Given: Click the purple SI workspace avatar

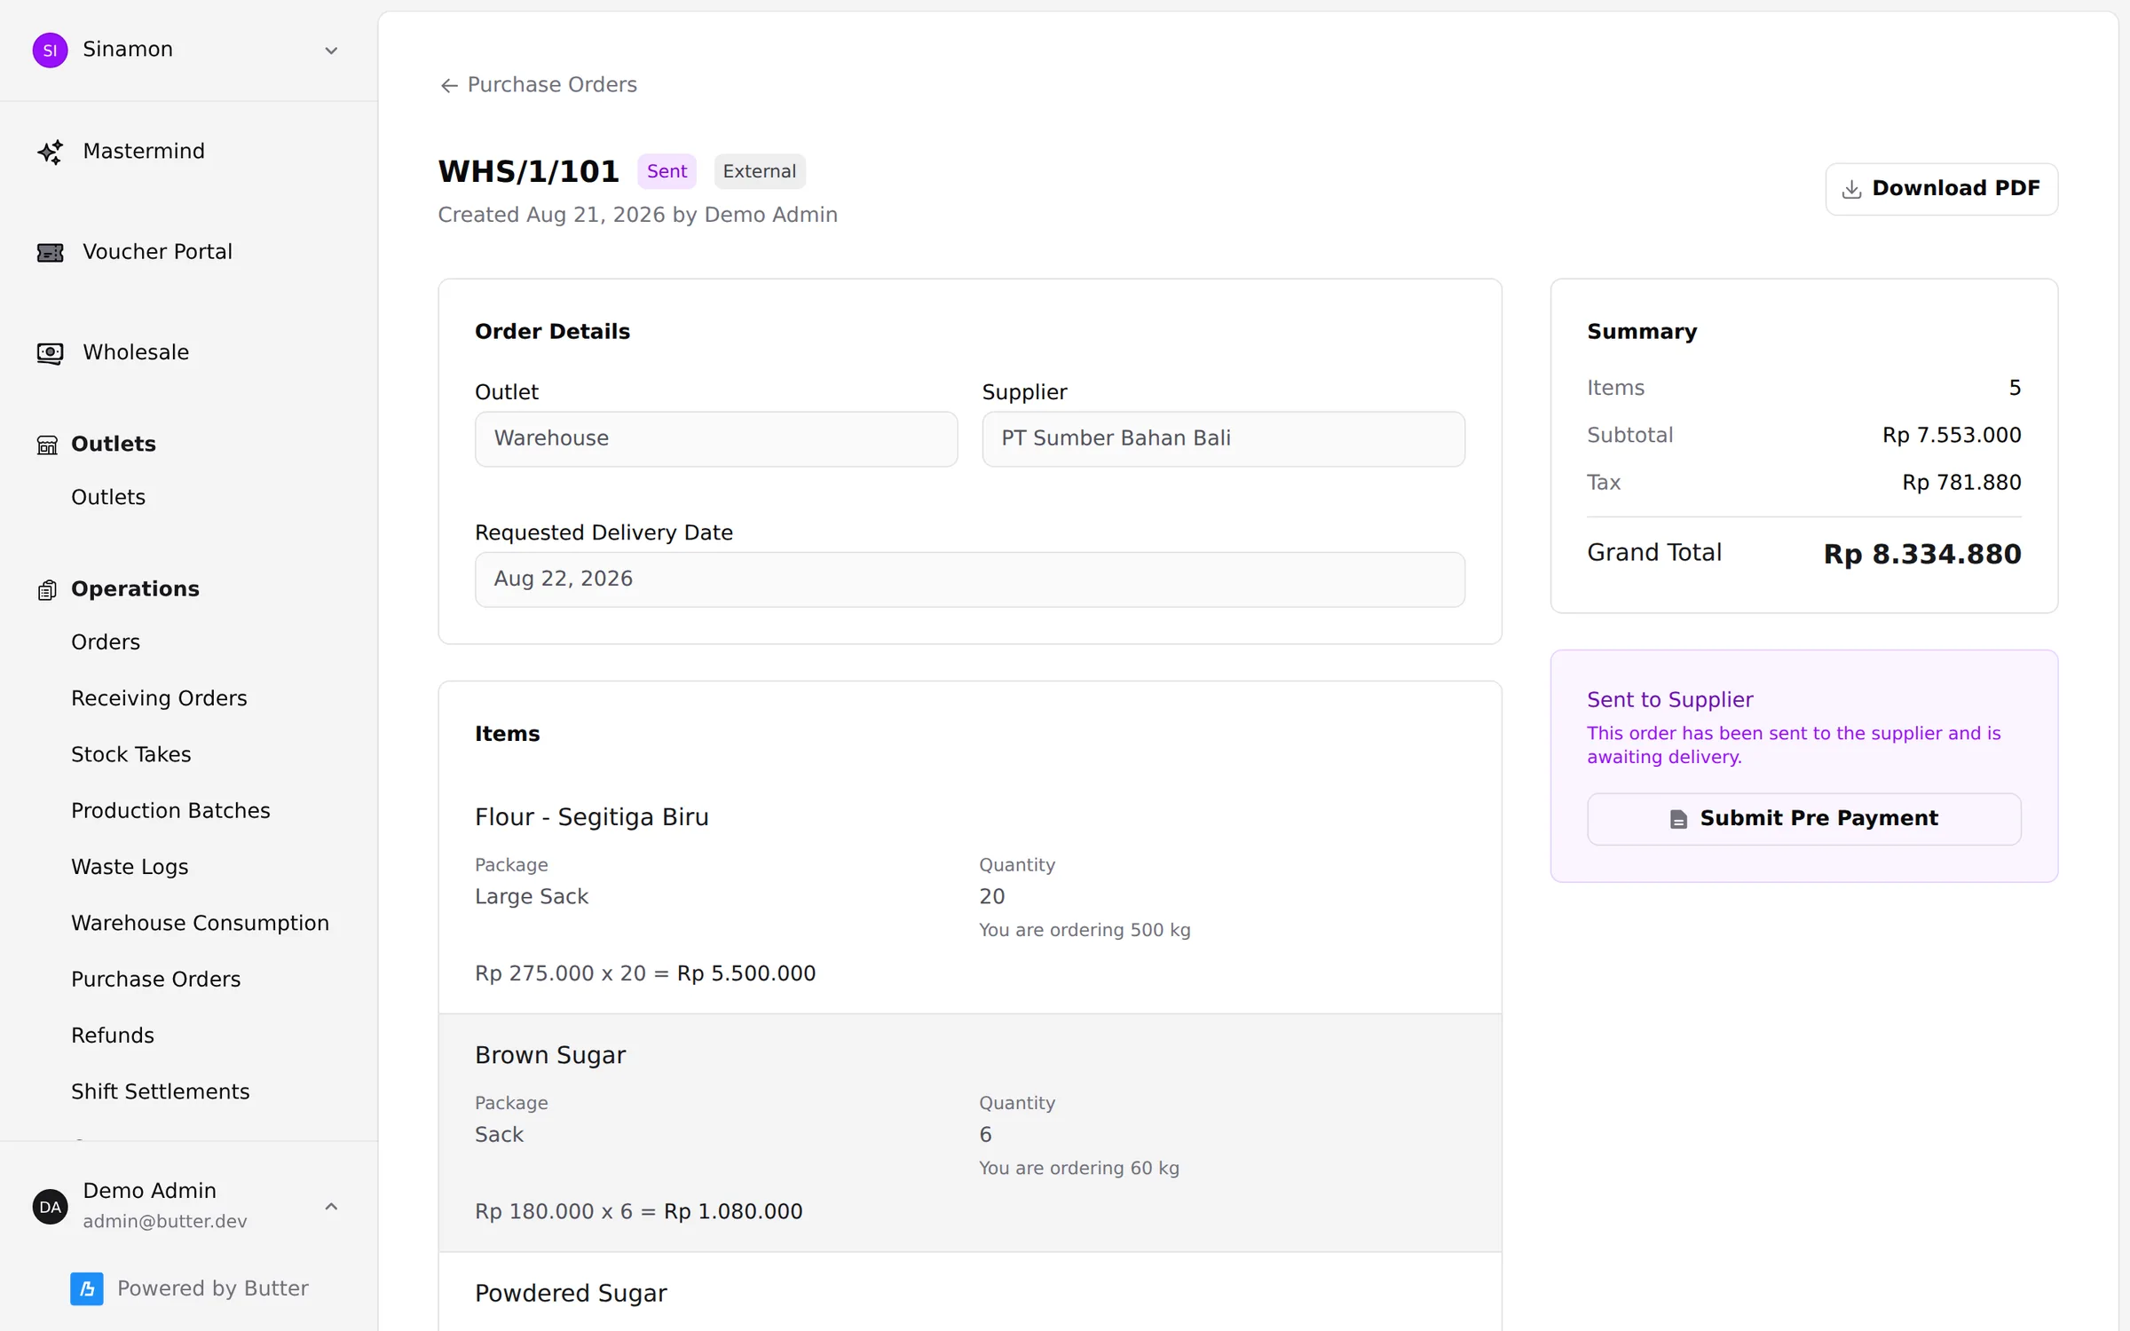Looking at the screenshot, I should click(x=50, y=50).
